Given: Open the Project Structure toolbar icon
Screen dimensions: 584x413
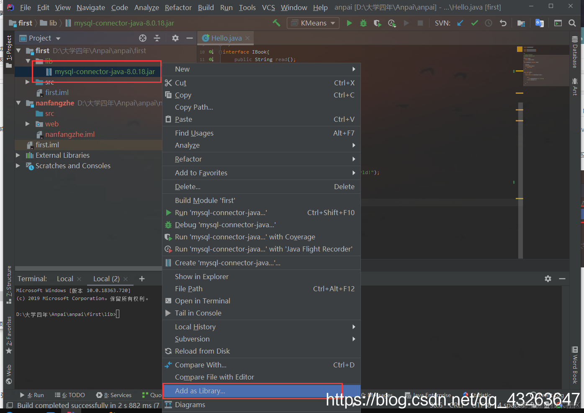Looking at the screenshot, I should click(x=521, y=23).
